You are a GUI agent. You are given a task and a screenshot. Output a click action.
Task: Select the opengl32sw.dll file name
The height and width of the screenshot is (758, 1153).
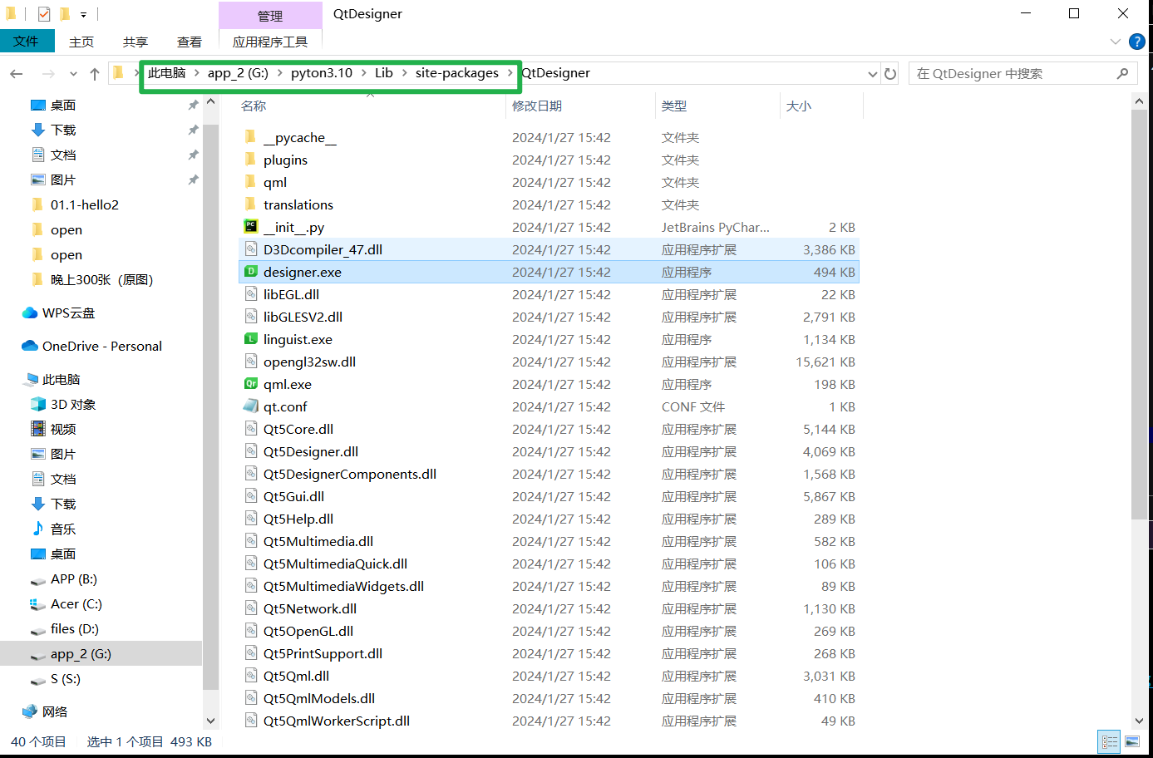tap(309, 362)
